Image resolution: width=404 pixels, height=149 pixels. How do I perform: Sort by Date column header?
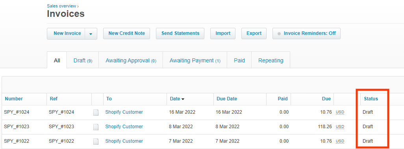[177, 99]
